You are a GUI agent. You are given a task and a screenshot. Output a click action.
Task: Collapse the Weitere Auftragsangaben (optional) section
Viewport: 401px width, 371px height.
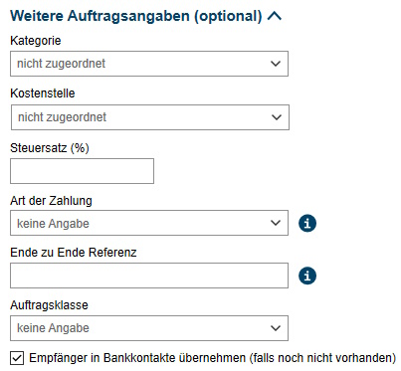point(146,16)
